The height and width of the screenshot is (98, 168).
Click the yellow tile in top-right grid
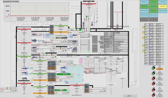(163, 6)
